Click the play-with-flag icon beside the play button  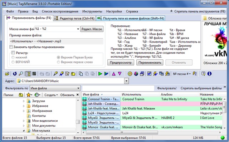click(x=106, y=74)
